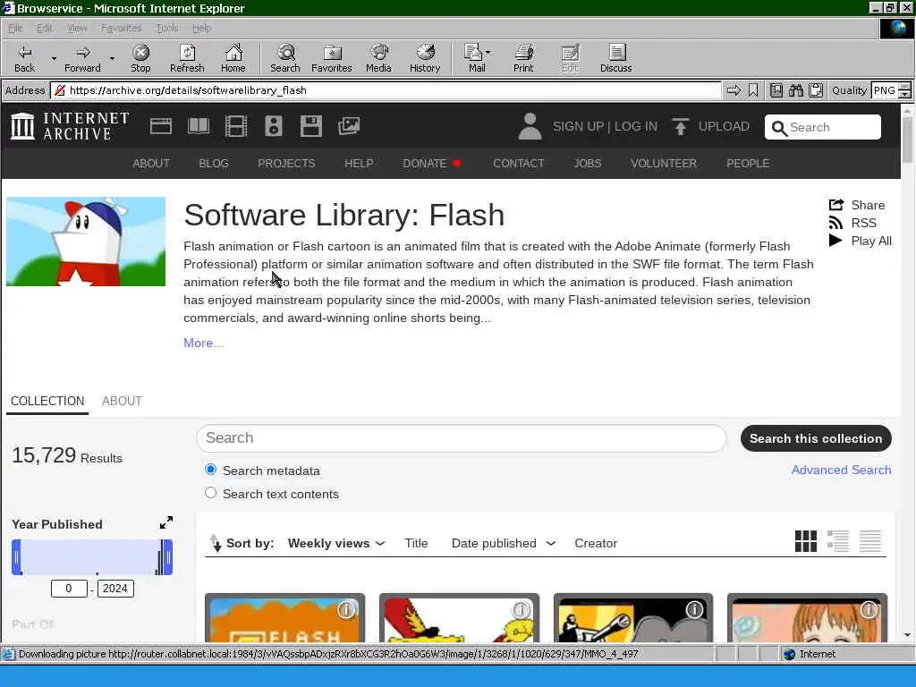Refresh the current page

[x=187, y=58]
